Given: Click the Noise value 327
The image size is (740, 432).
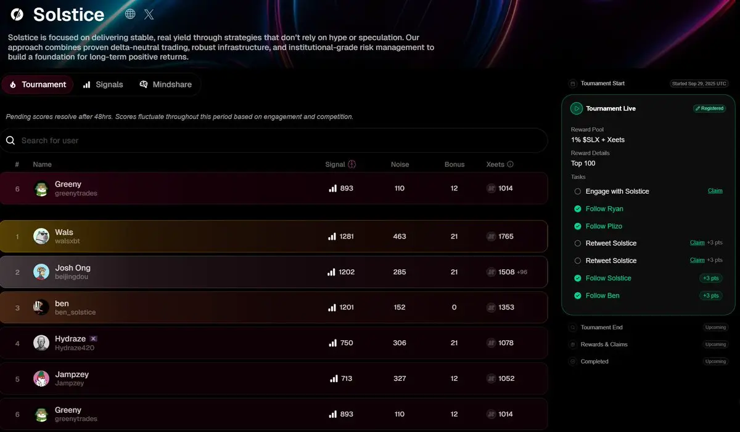Looking at the screenshot, I should click(x=400, y=378).
